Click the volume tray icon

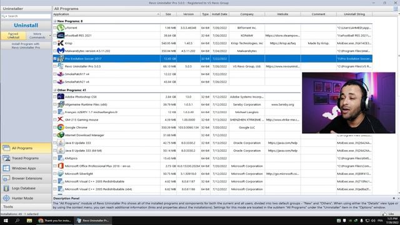[373, 221]
